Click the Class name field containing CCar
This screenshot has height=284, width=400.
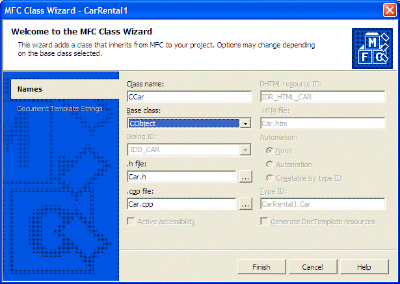(x=189, y=97)
